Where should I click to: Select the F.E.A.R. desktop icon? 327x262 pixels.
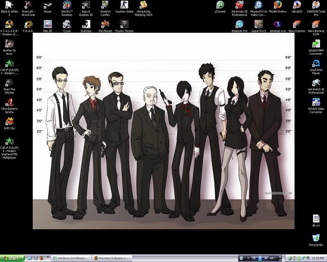click(x=28, y=26)
